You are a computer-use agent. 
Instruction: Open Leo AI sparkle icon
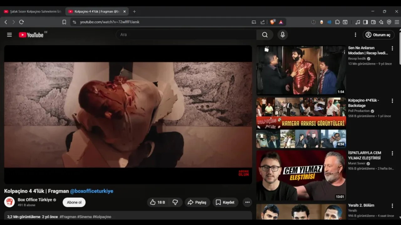(x=381, y=22)
